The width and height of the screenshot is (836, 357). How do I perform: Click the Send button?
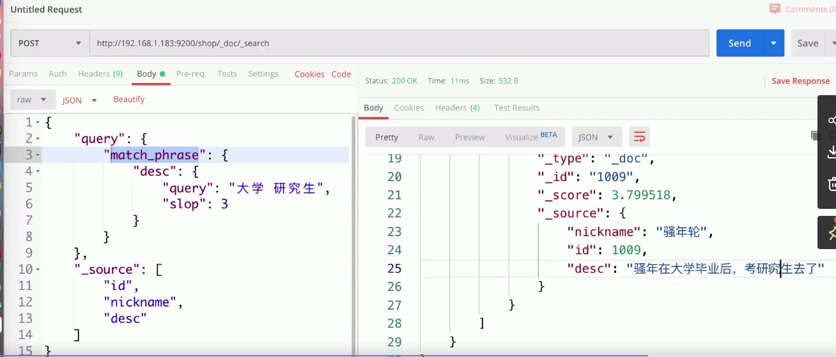[x=739, y=43]
